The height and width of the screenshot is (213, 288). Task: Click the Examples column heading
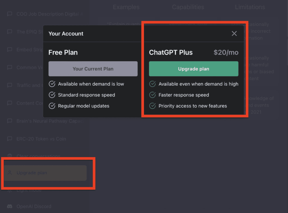[x=126, y=7]
